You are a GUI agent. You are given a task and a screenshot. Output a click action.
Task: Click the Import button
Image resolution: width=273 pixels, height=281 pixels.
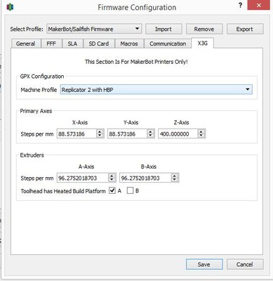(164, 30)
